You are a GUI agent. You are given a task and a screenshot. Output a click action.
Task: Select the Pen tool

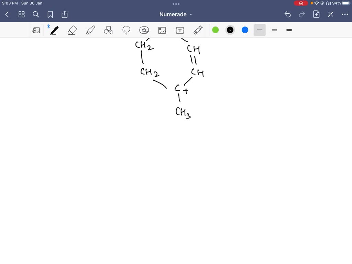click(x=54, y=30)
